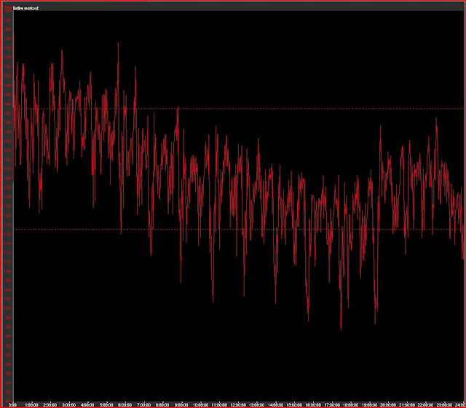
Task: Select the 2:00:00 time axis label
Action: pos(50,405)
